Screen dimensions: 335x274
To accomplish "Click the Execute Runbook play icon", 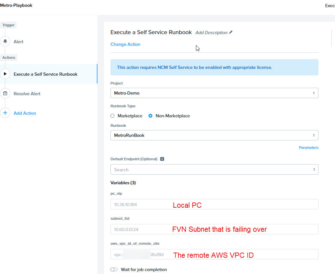I will 5,74.
